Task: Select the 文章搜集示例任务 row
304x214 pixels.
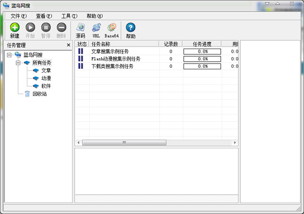Action: pyautogui.click(x=157, y=51)
